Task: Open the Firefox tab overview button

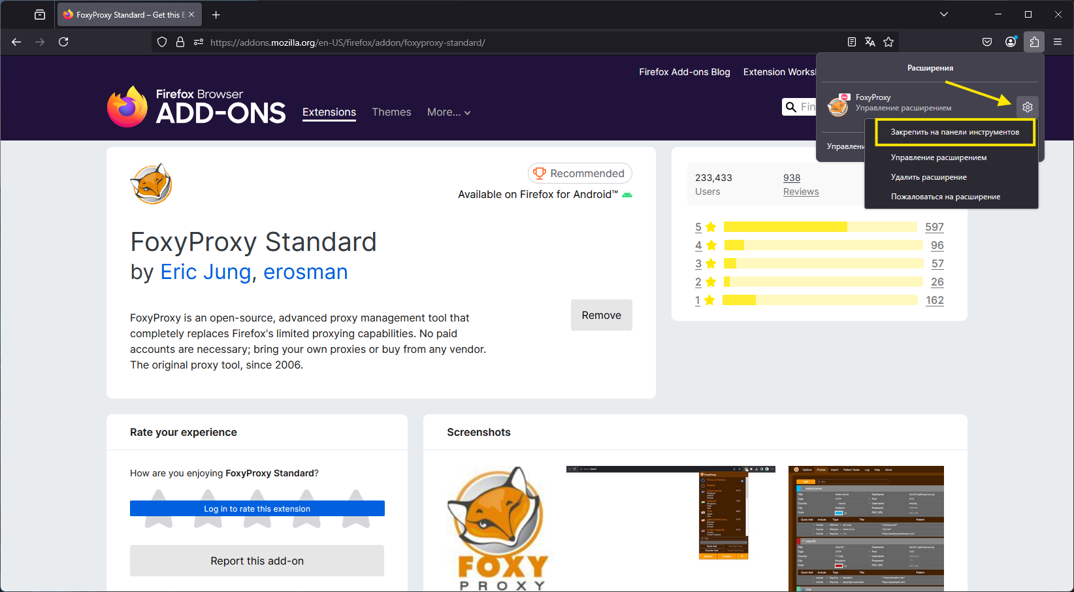Action: 40,14
